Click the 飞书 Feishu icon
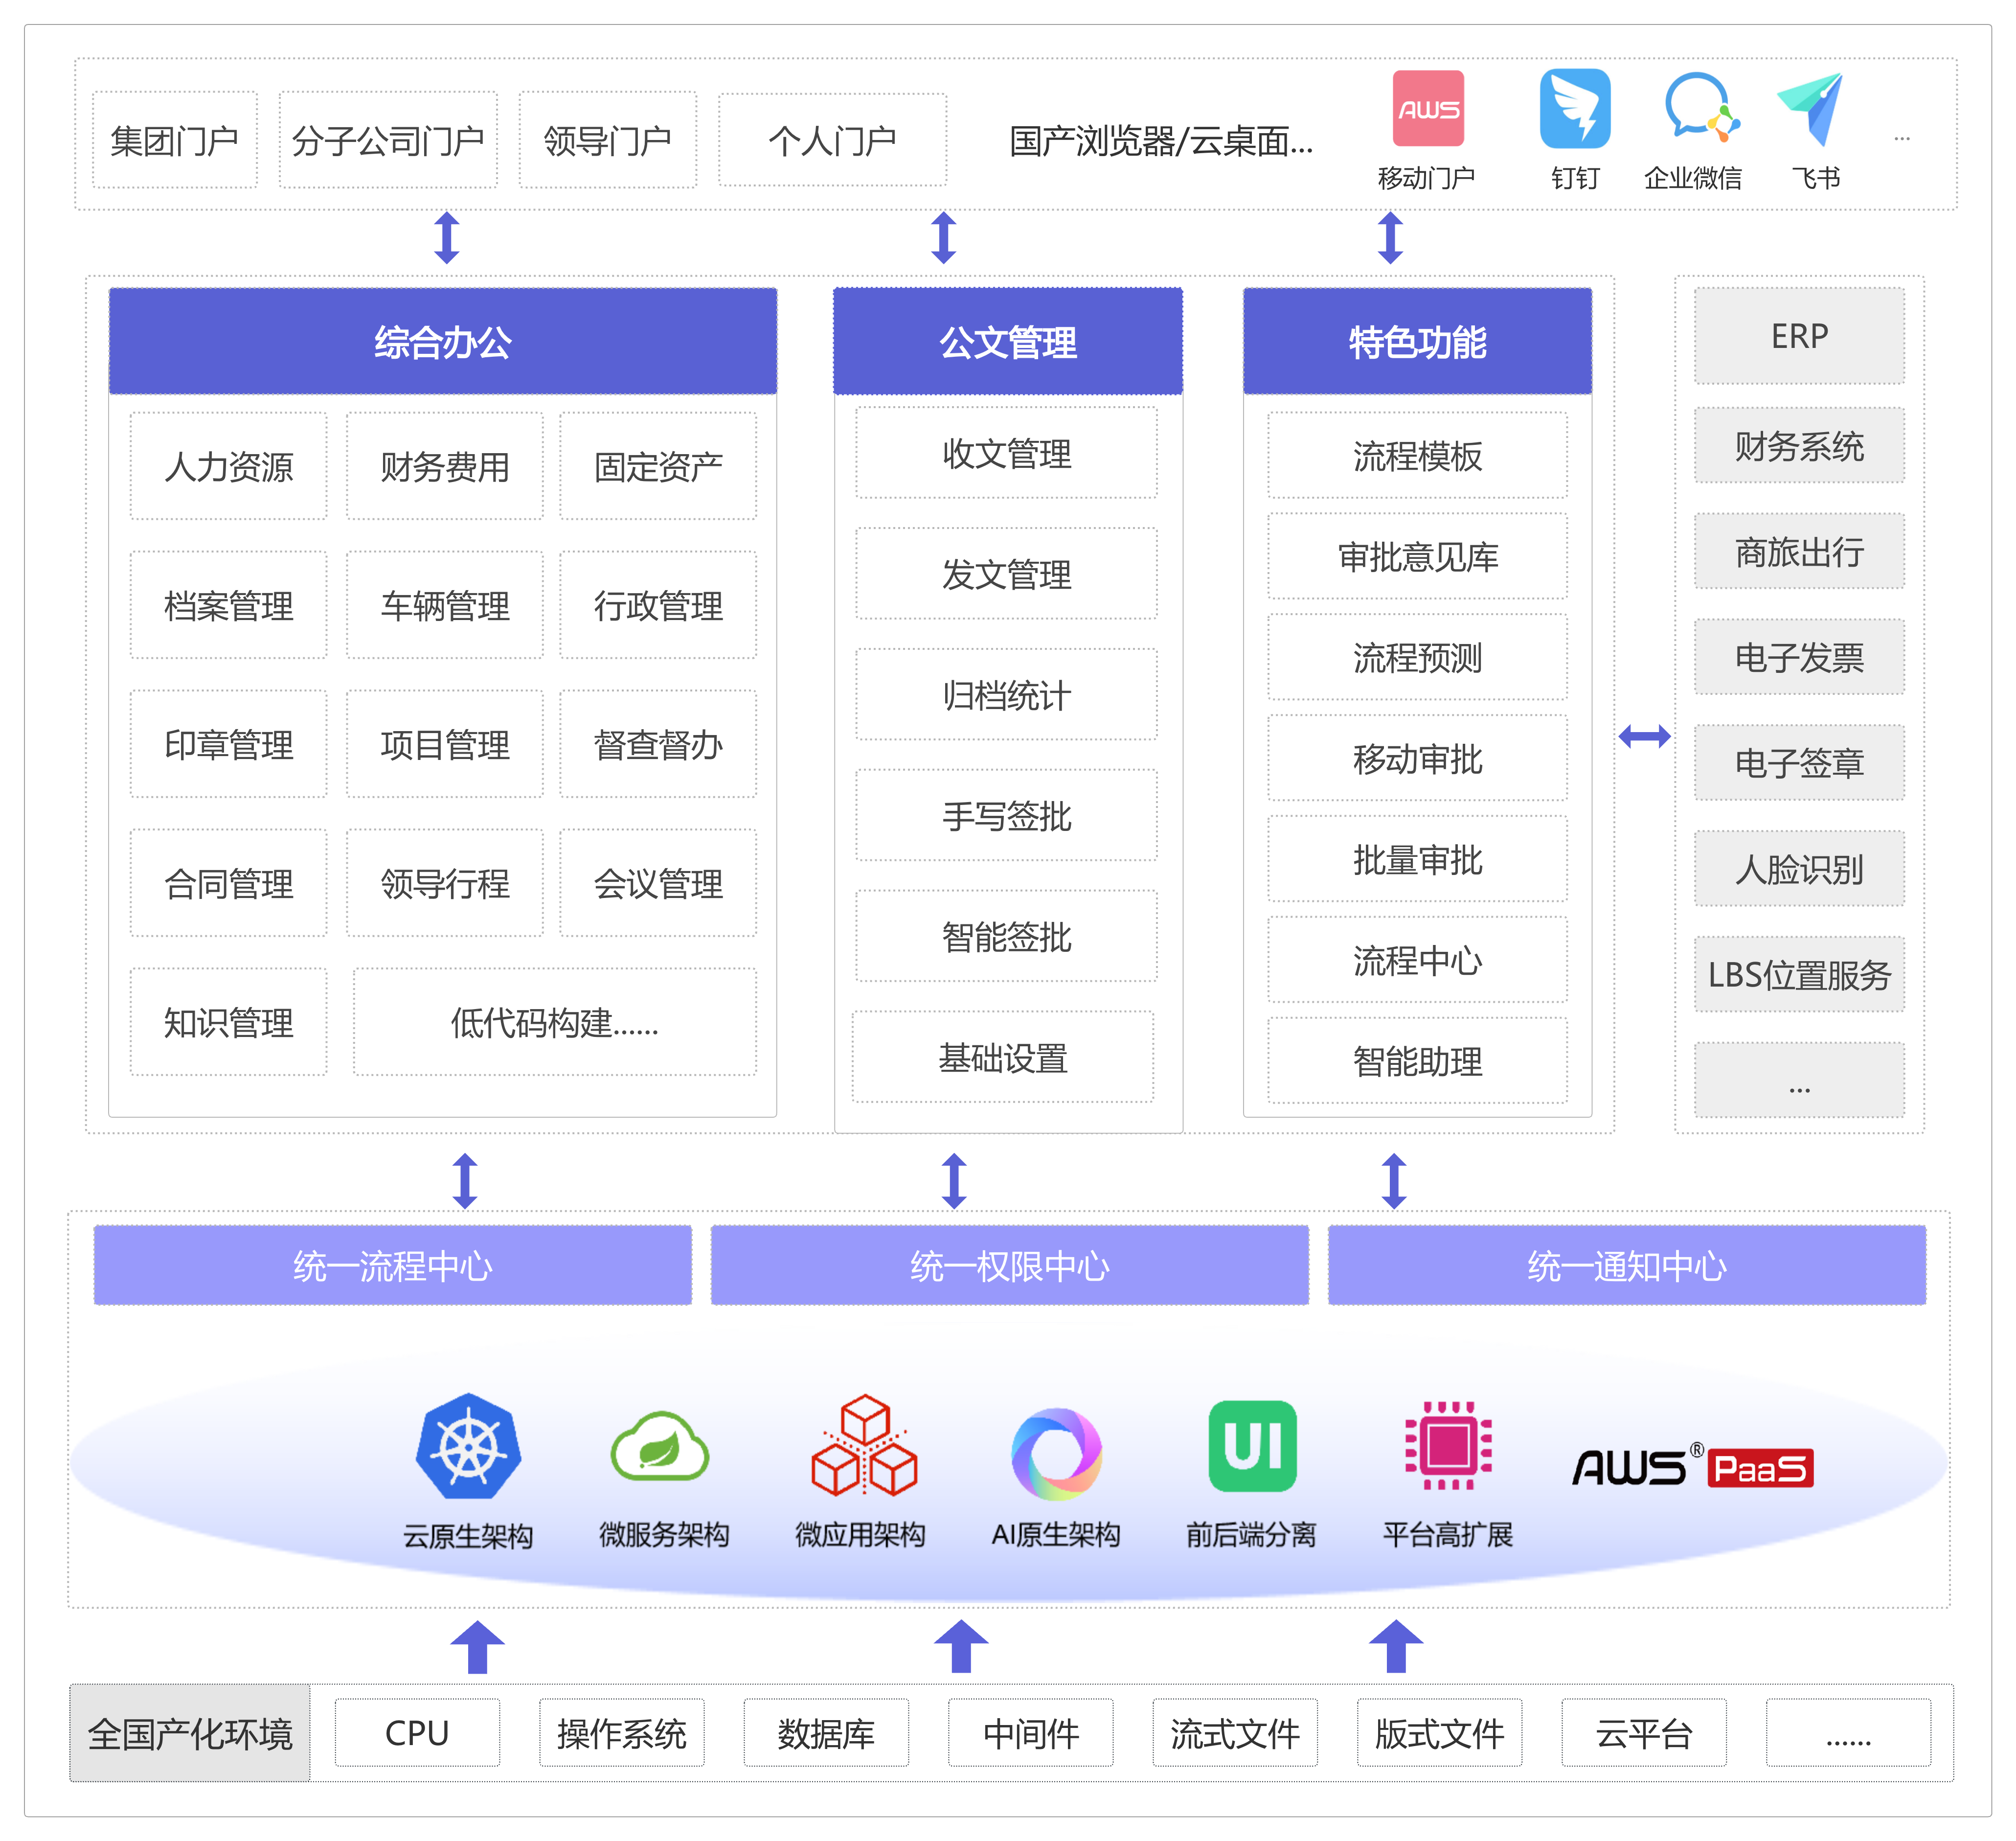 (1810, 109)
